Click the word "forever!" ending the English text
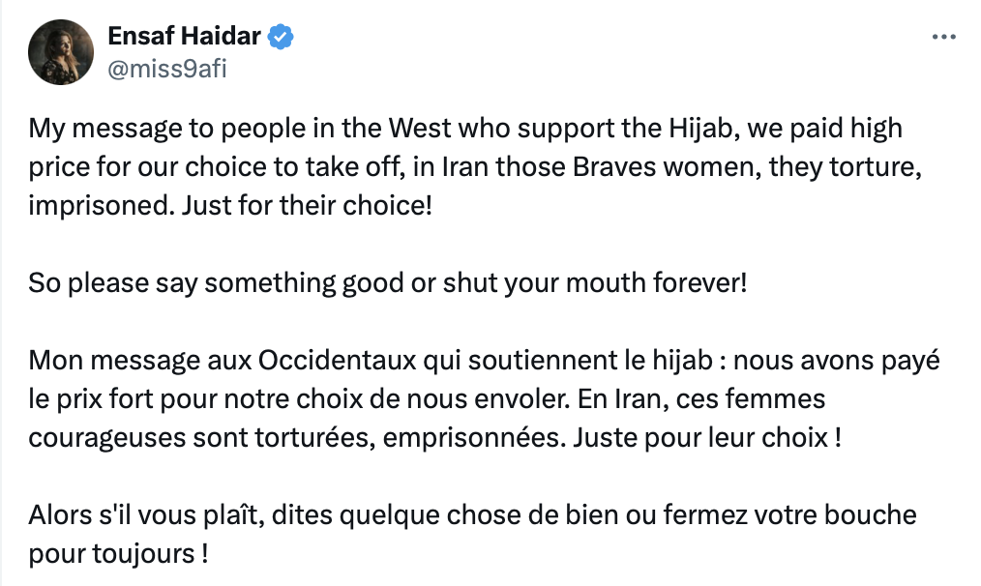 [x=700, y=282]
